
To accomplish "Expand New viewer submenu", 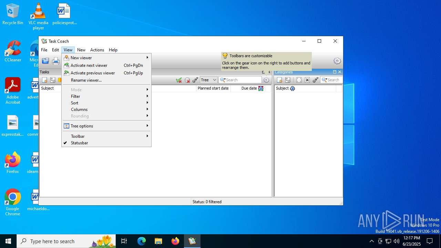I will pos(106,58).
